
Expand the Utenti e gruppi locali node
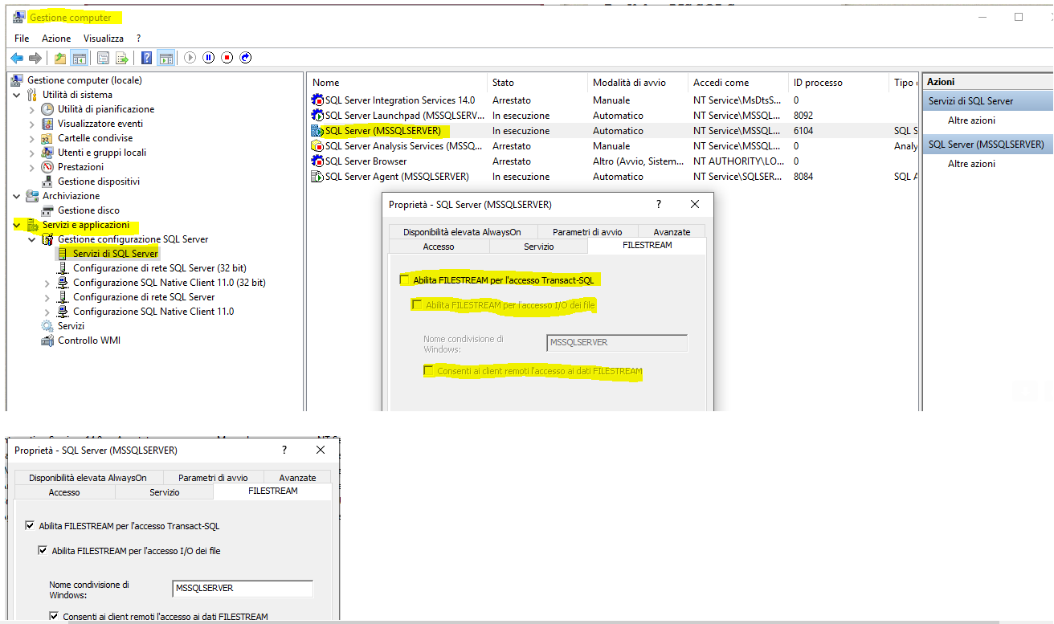pos(32,153)
